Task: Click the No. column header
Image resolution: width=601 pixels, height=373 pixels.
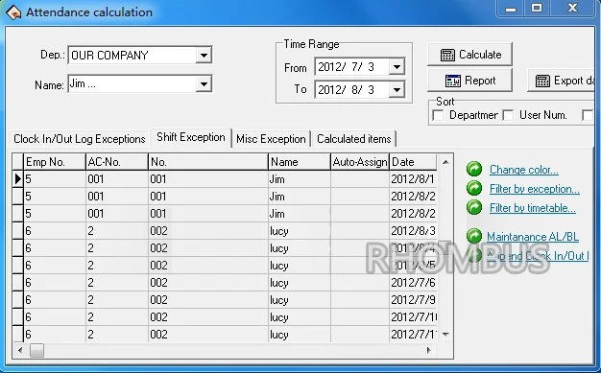Action: [x=208, y=162]
